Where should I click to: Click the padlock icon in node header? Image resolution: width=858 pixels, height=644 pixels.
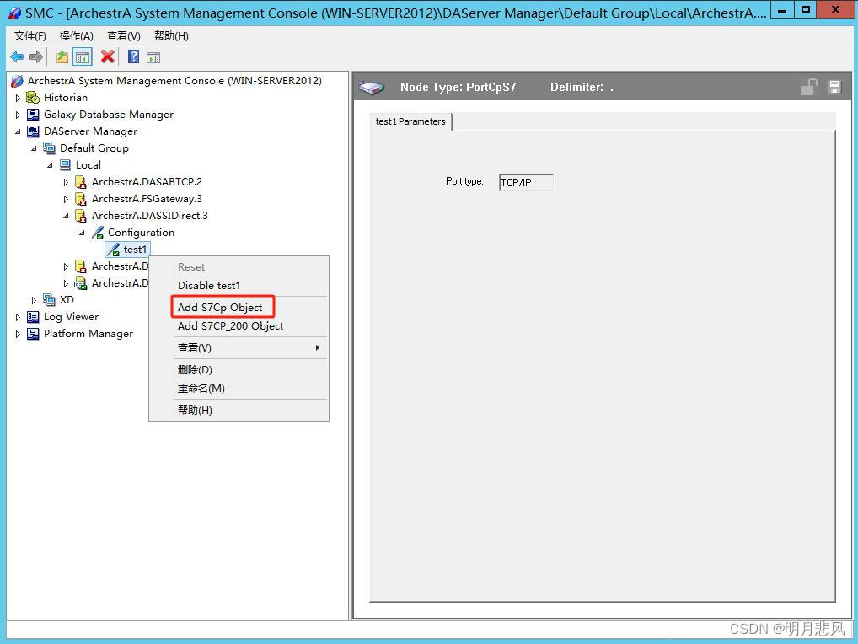point(808,87)
